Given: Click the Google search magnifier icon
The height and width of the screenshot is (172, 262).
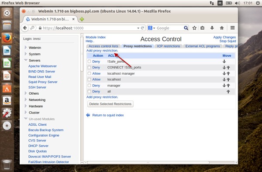Looking at the screenshot, I should (186, 28).
